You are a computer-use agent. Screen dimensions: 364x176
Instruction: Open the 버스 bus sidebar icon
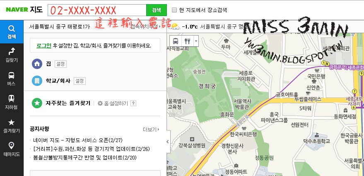[11, 79]
